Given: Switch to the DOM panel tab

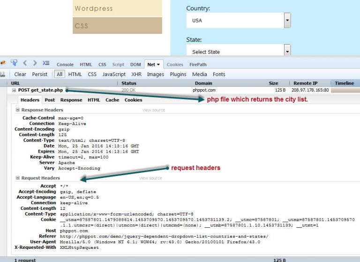Looking at the screenshot, I should click(x=135, y=65).
